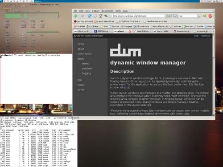Screen dimensions: 223x167
Task: Focus the Firefox search box
Action: pos(187,16)
